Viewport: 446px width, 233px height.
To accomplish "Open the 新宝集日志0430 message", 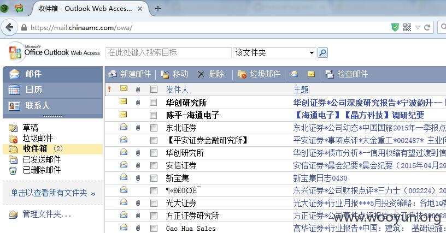I will 320,178.
